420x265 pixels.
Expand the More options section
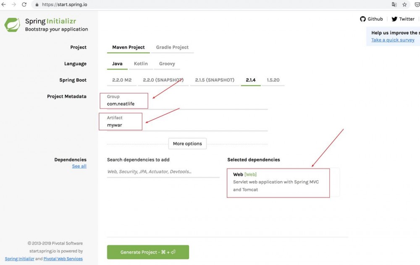tap(187, 143)
